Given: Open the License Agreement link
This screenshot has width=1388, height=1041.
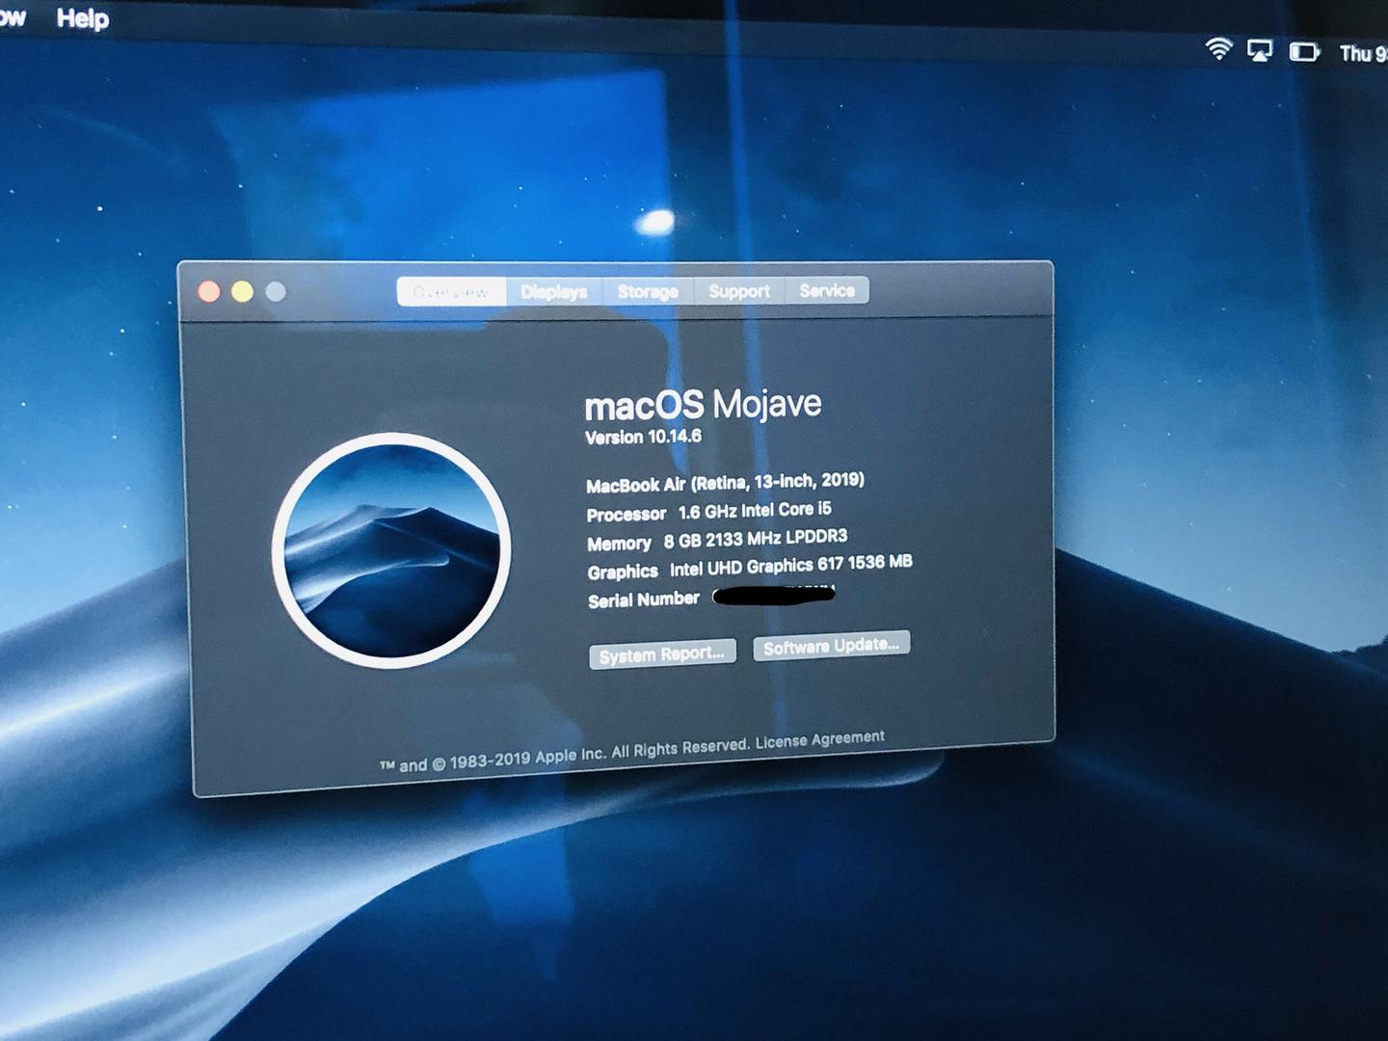Looking at the screenshot, I should point(819,740).
